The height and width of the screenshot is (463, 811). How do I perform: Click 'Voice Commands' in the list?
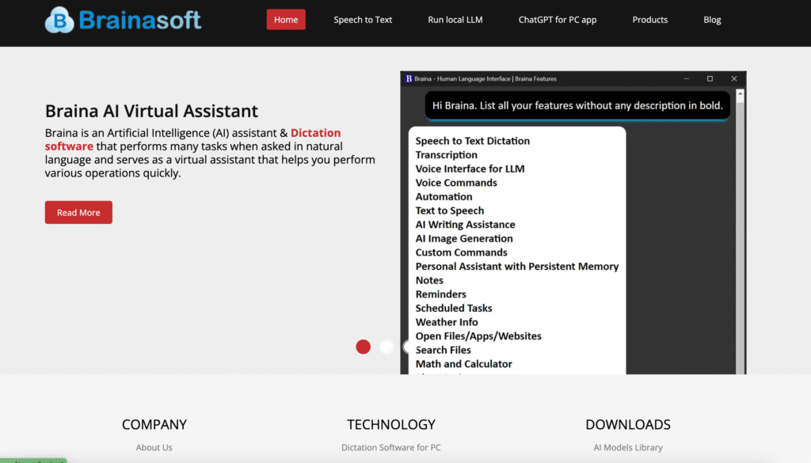[456, 182]
